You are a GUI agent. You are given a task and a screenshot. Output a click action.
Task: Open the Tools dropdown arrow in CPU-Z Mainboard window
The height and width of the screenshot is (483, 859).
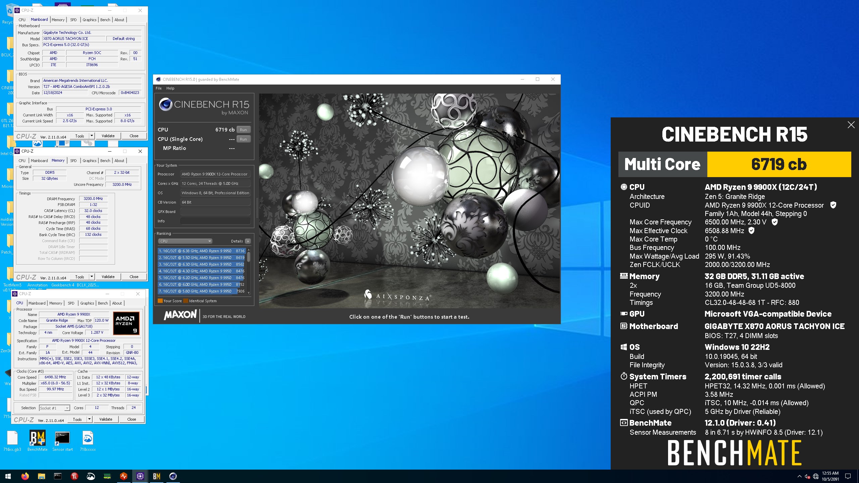click(x=92, y=136)
